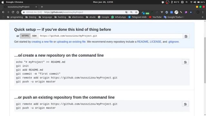Follow the 'creating a new file' link
The height and width of the screenshot is (116, 206).
(42, 42)
